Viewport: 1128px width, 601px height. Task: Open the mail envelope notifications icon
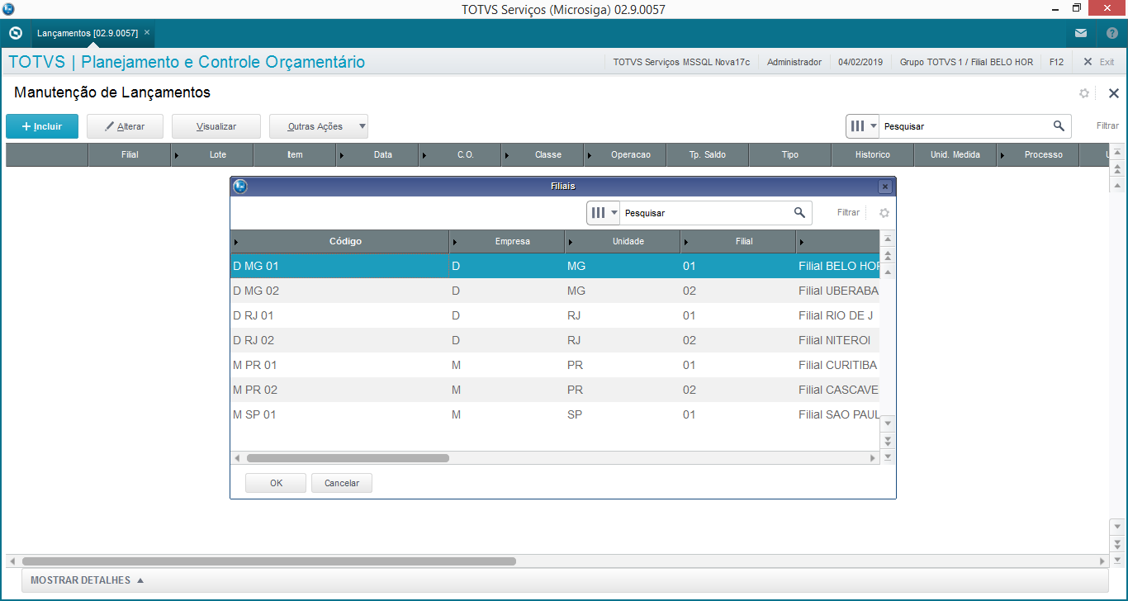tap(1081, 34)
